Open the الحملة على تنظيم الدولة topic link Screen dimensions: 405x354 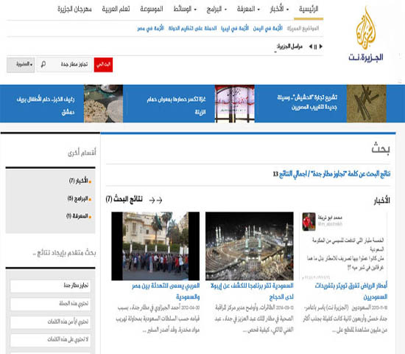point(192,28)
